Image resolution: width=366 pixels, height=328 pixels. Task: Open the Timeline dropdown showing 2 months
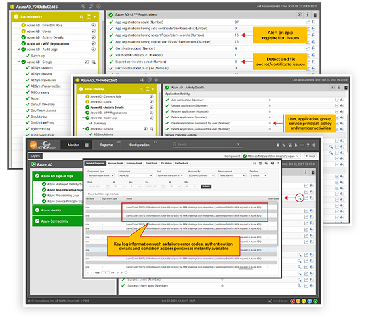tap(259, 175)
